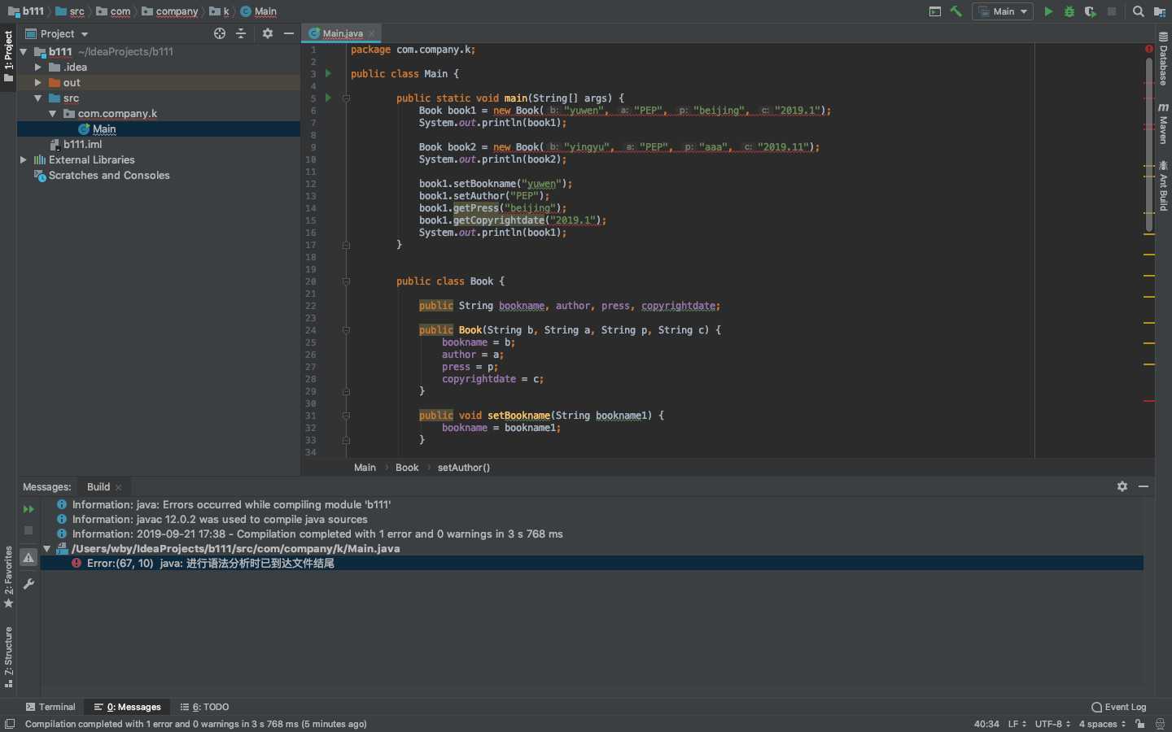Collapse the b111 project root node
The height and width of the screenshot is (732, 1172).
coord(24,51)
